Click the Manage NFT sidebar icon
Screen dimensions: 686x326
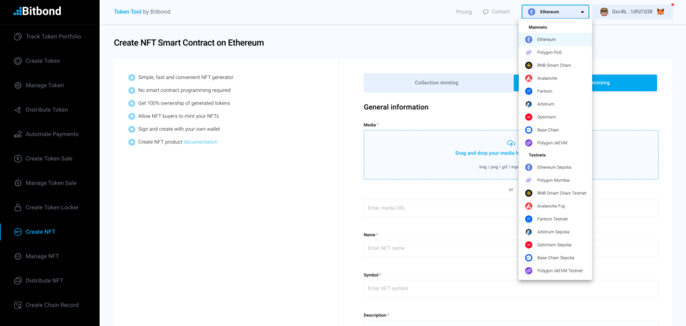[x=17, y=256]
